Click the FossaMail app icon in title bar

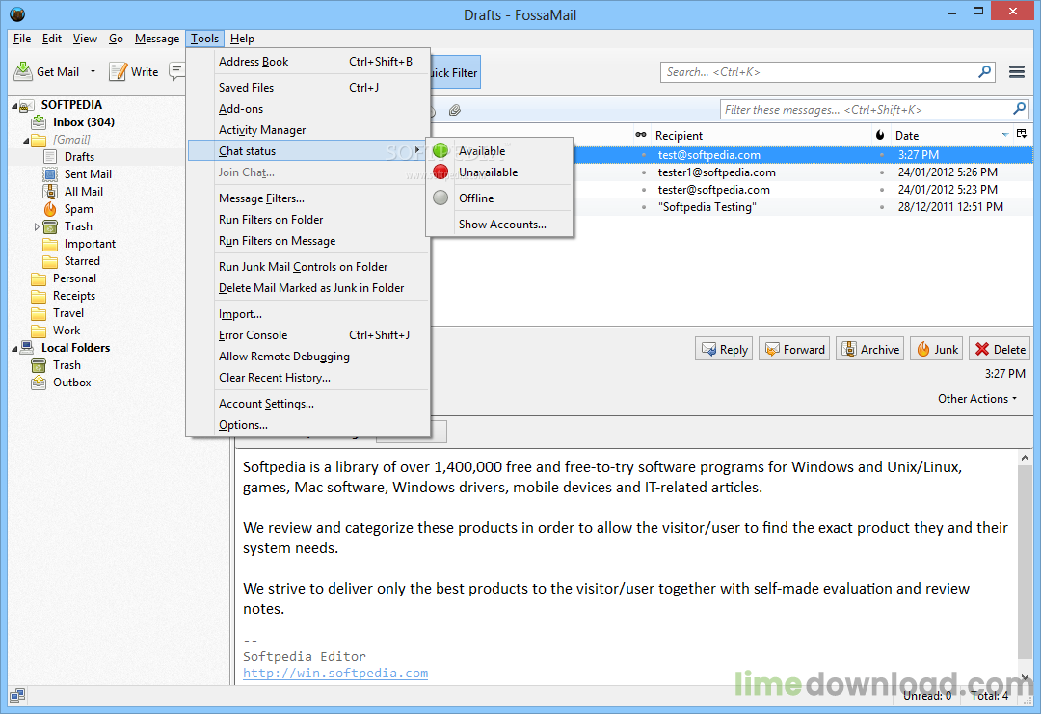[17, 13]
